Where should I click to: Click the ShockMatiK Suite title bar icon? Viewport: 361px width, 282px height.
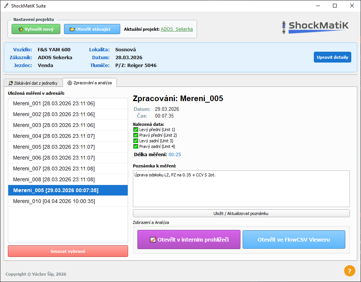6,6
